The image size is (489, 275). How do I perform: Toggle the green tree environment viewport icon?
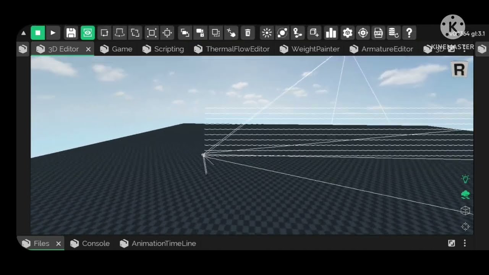(465, 195)
